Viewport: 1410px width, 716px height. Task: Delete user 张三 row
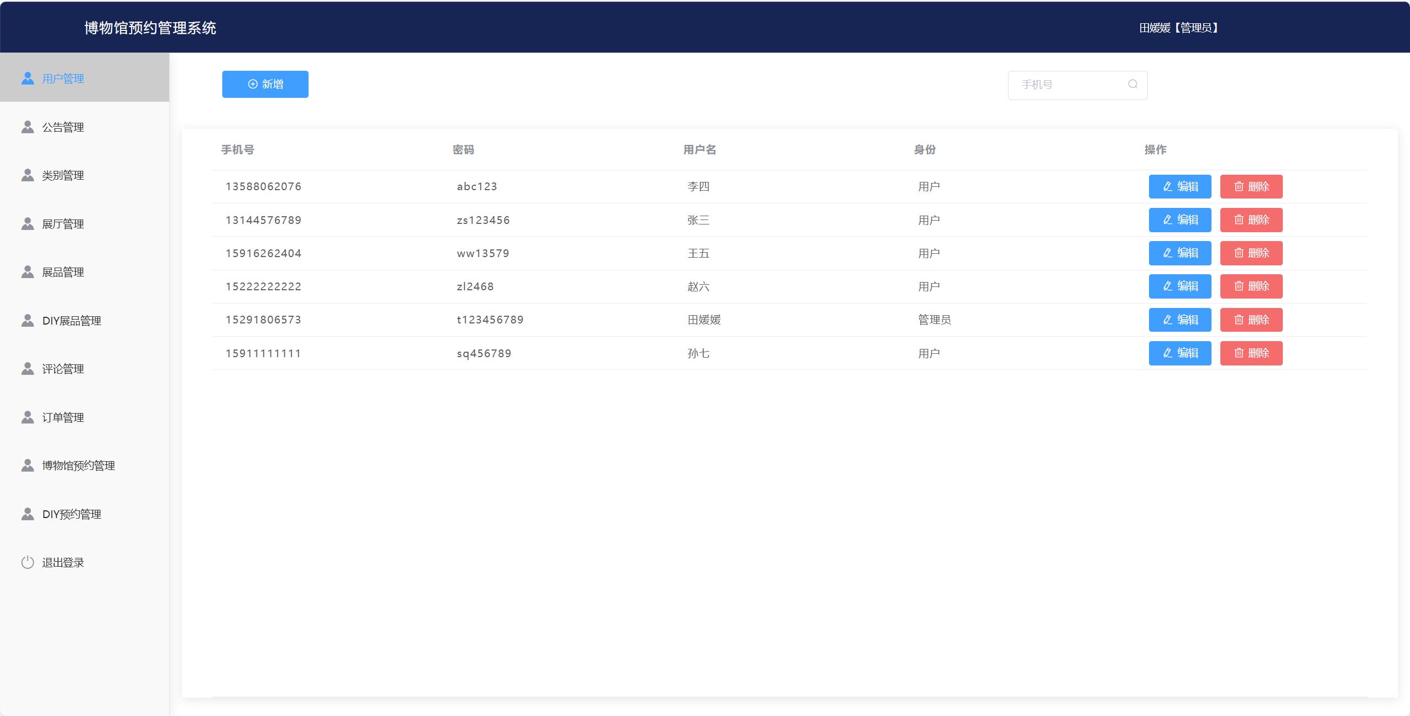1251,220
